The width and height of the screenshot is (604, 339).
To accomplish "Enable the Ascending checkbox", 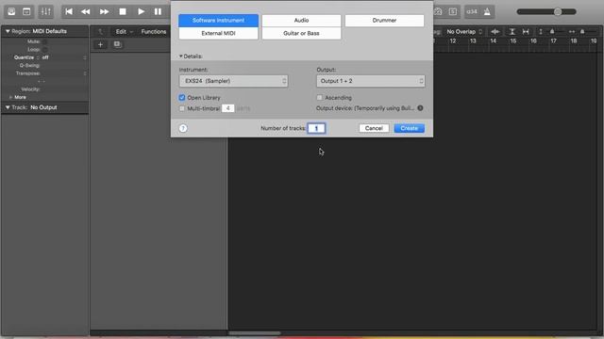I will click(319, 98).
